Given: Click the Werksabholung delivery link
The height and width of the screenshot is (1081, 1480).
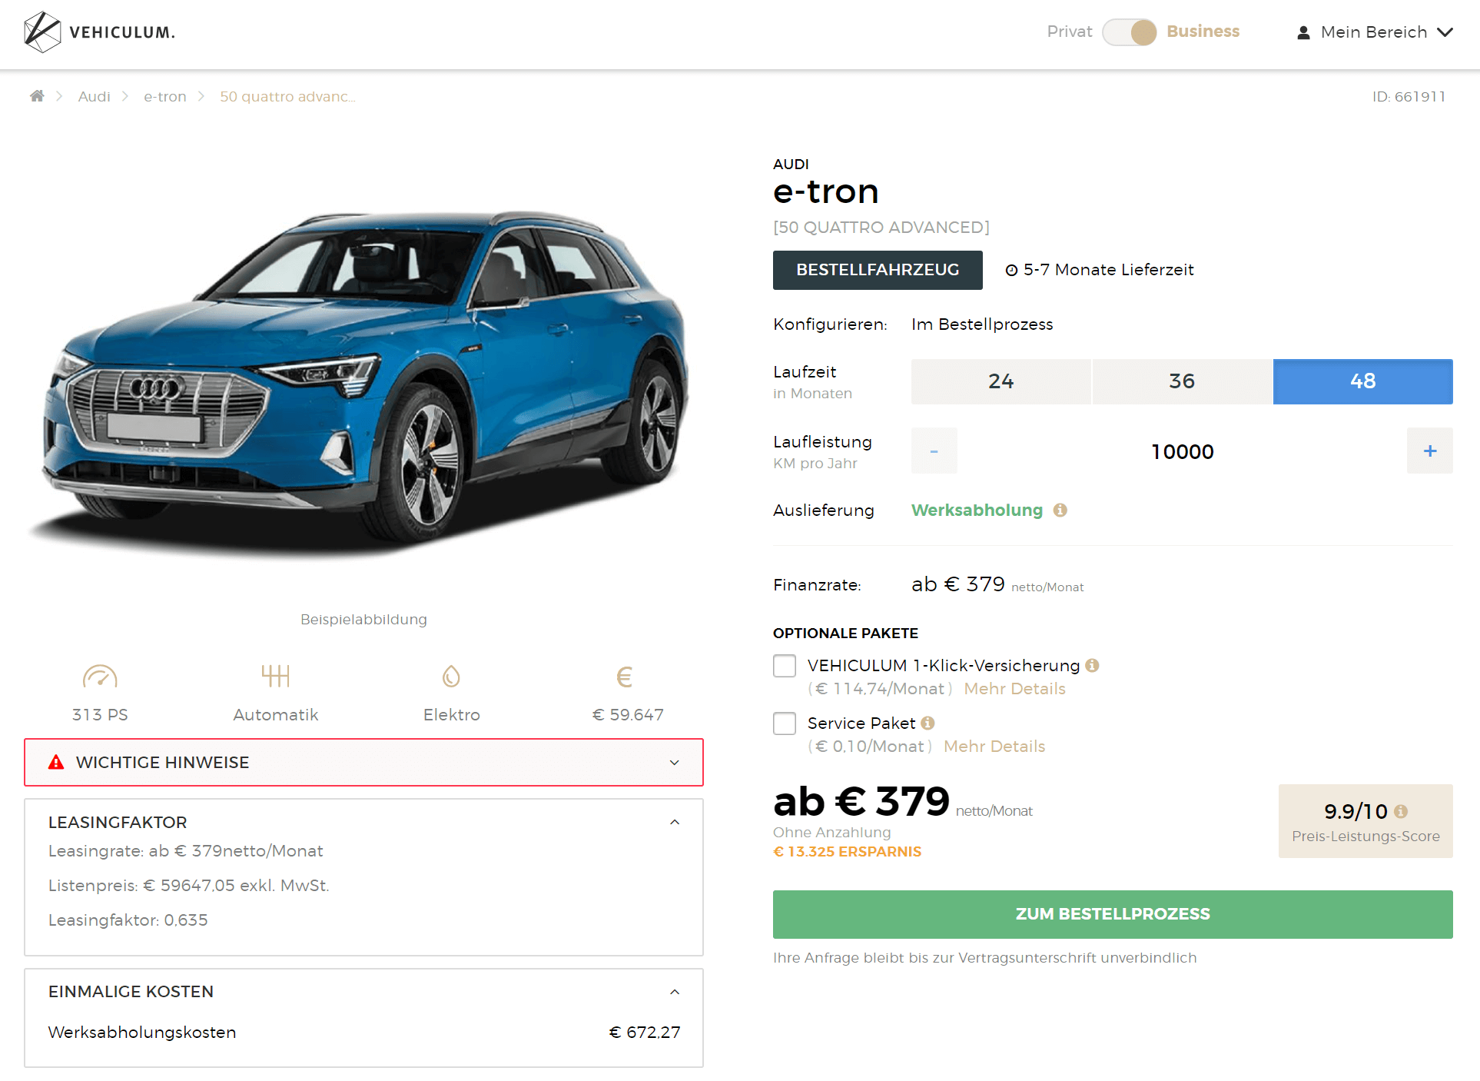Looking at the screenshot, I should tap(977, 511).
